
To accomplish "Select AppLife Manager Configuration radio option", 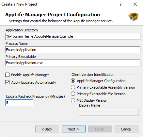I will tap(73, 81).
